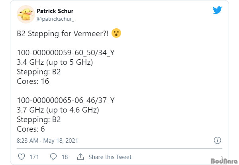Open the 8:23 AM May 18, 2021 timestamp
The image size is (239, 165).
[x=47, y=141]
